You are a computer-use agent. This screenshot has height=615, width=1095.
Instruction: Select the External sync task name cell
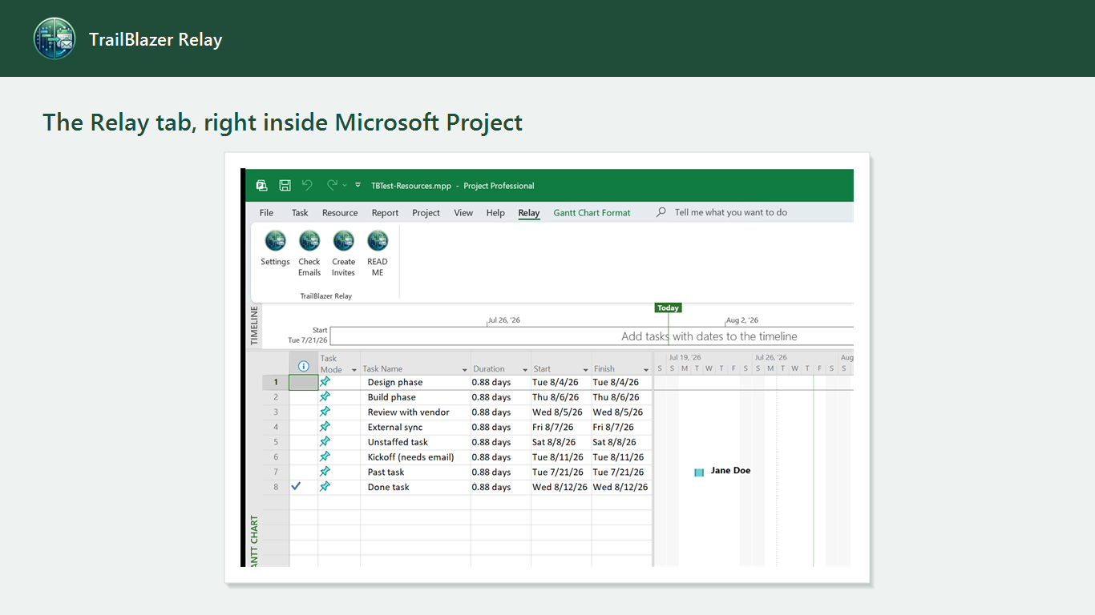pos(415,427)
